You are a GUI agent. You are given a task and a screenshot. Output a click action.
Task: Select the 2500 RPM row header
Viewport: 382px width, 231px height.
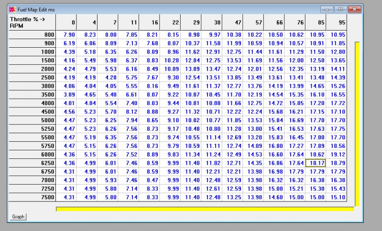(x=33, y=78)
